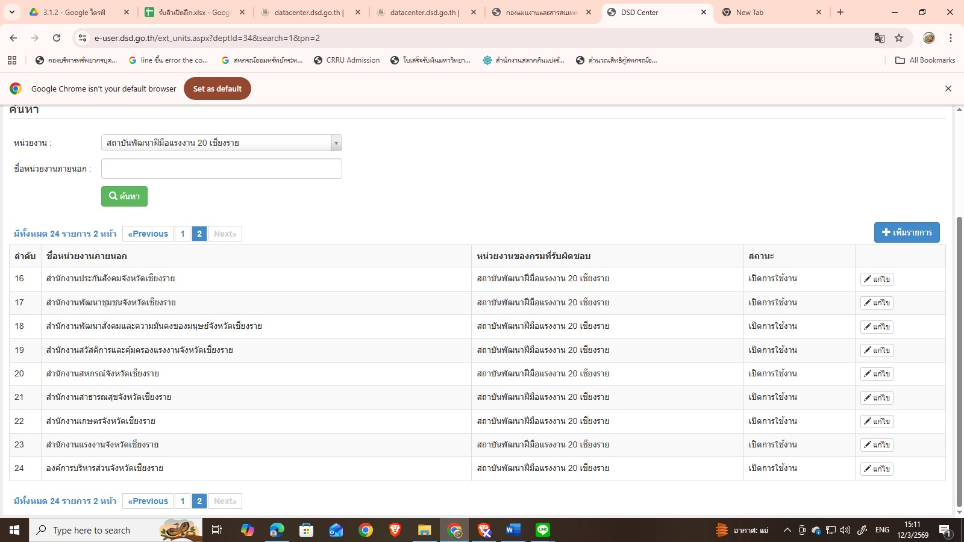Bookmark this page with the star icon

point(899,38)
